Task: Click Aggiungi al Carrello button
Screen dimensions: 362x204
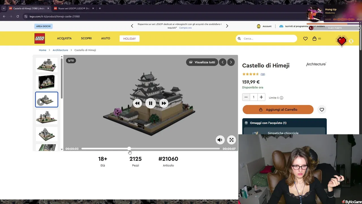Action: tap(278, 110)
